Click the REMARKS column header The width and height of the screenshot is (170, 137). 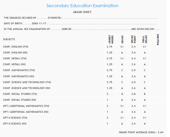[x=158, y=40]
